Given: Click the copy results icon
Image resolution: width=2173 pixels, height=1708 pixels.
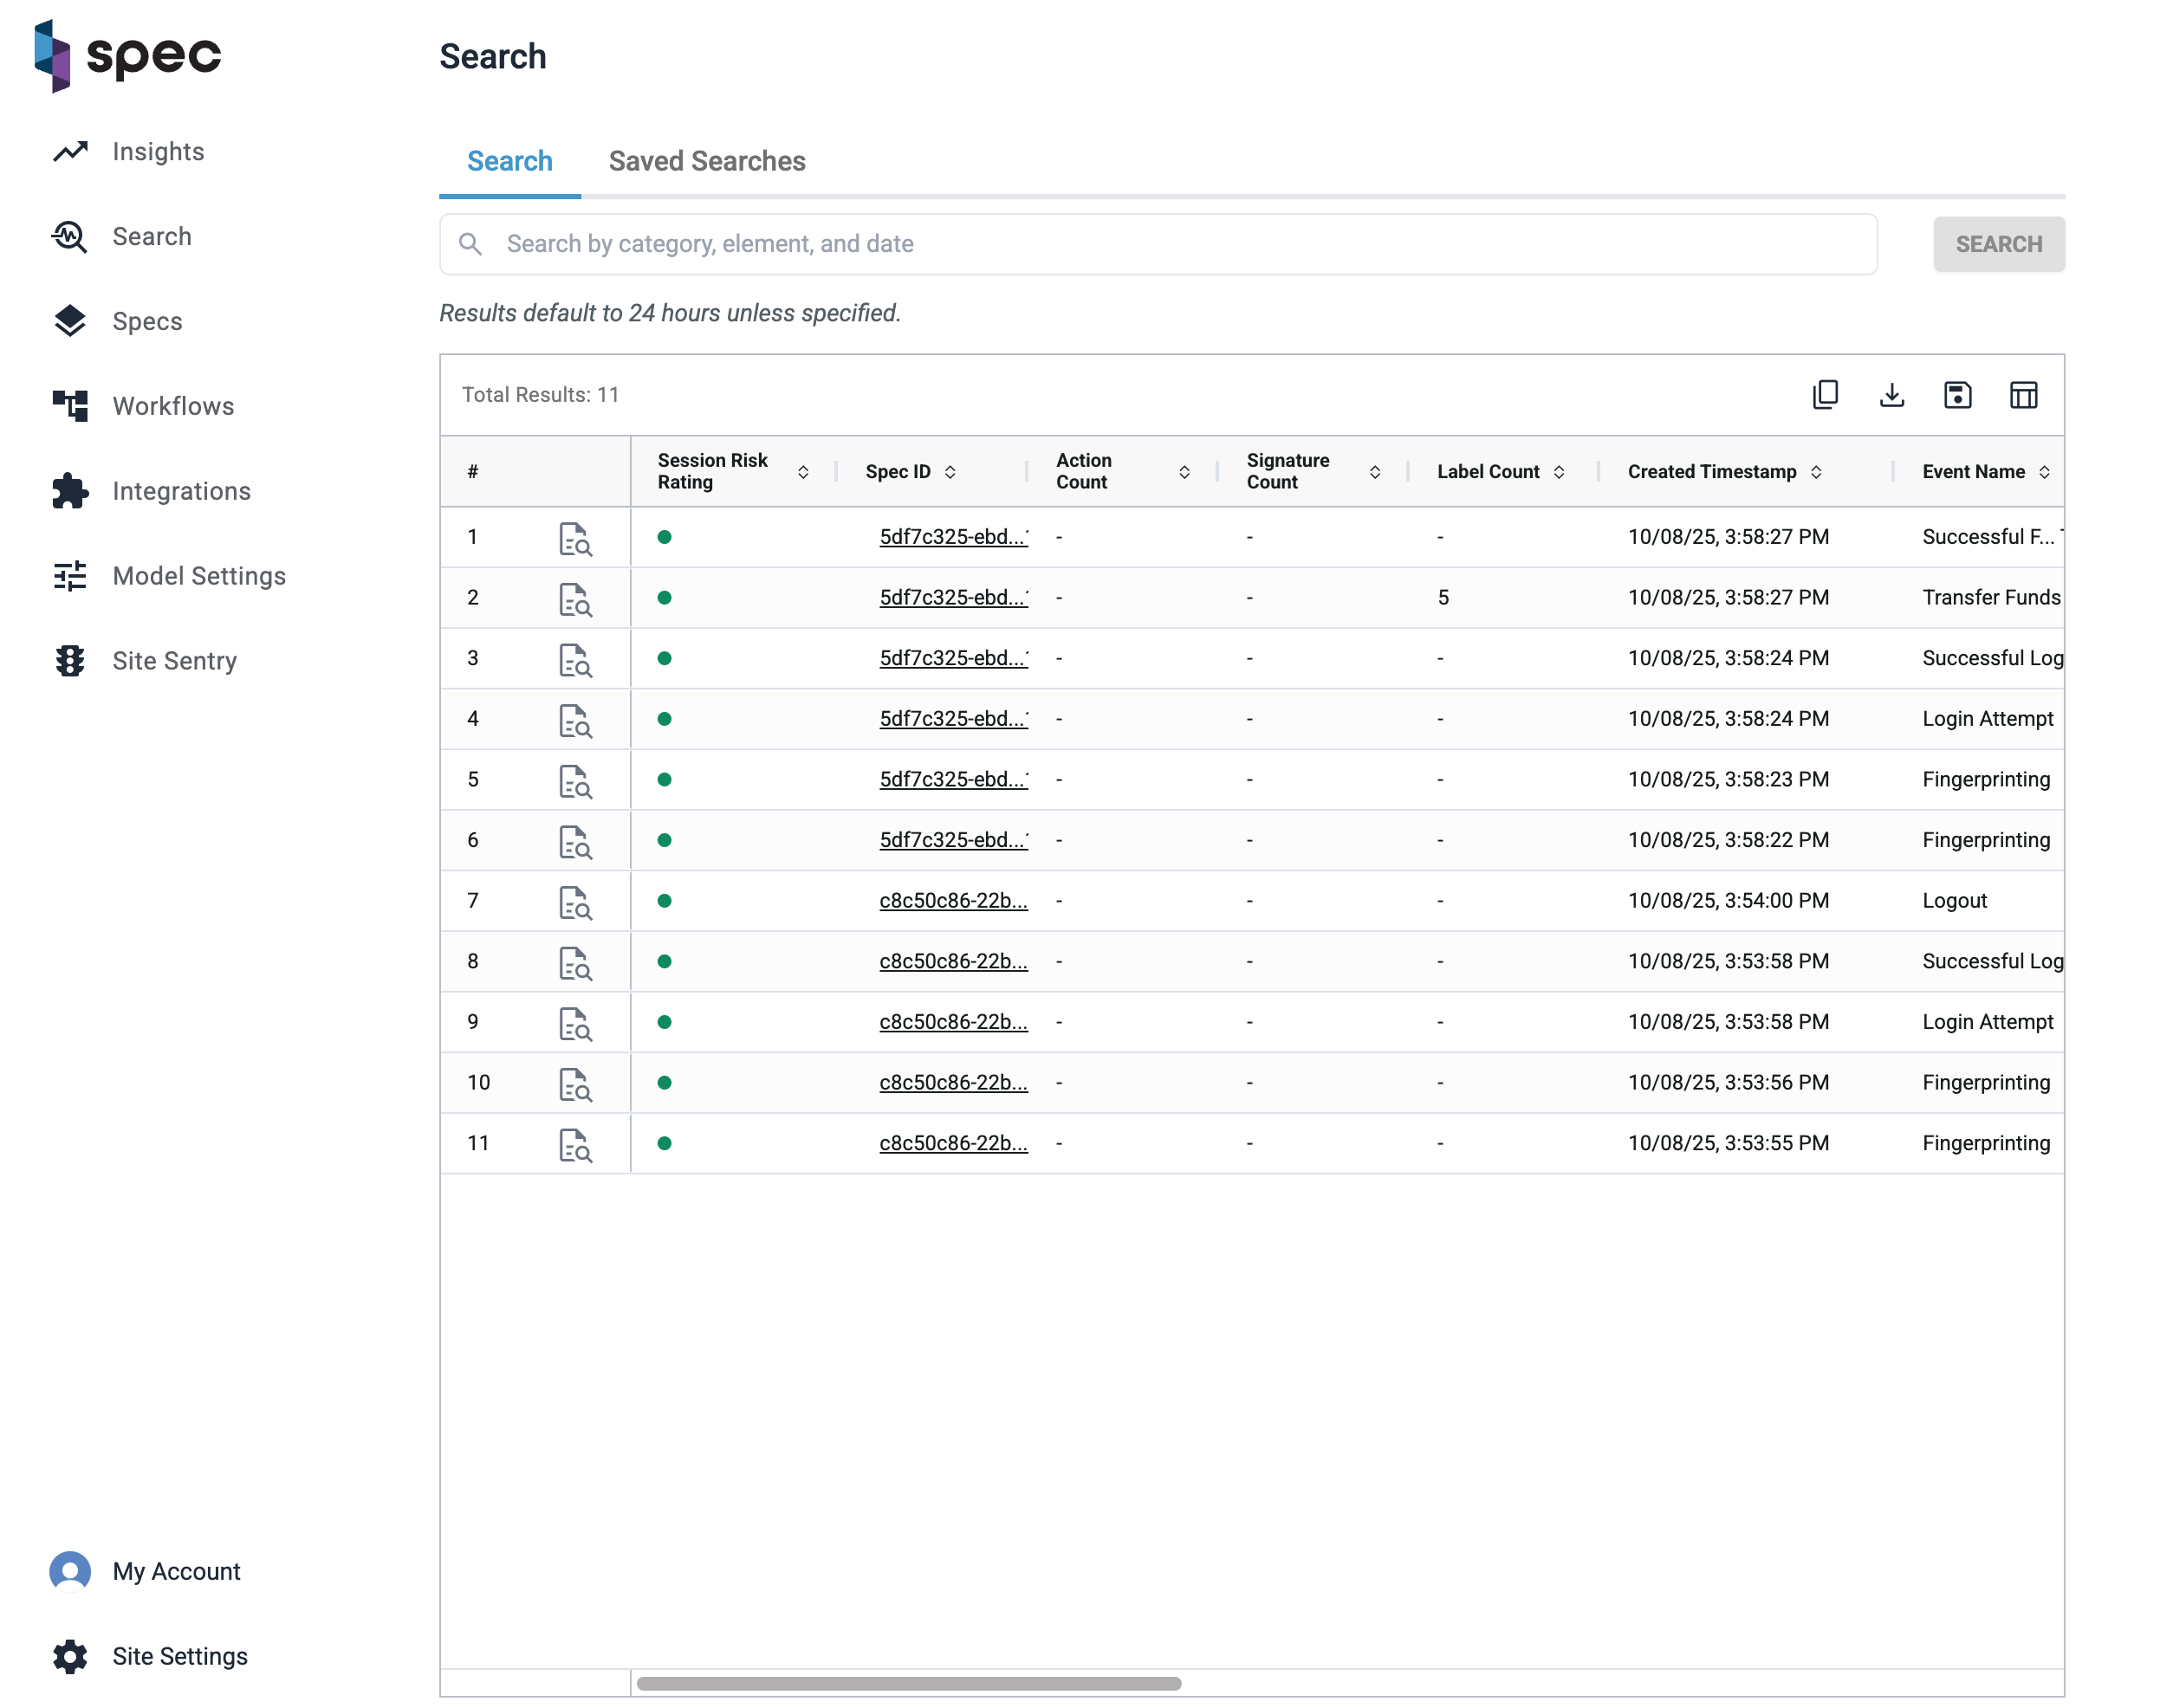Looking at the screenshot, I should pos(1825,395).
